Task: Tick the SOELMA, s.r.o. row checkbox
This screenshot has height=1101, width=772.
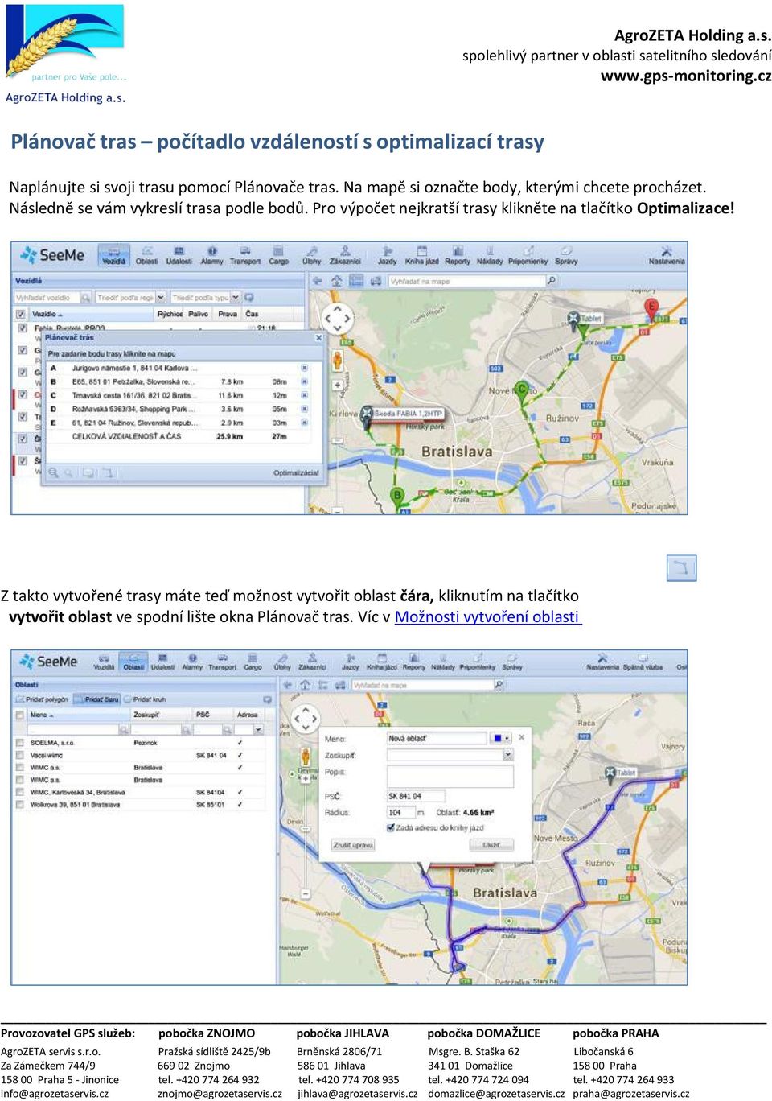Action: pyautogui.click(x=19, y=743)
